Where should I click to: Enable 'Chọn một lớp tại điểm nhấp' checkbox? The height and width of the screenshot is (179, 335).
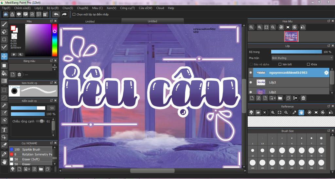(74, 14)
